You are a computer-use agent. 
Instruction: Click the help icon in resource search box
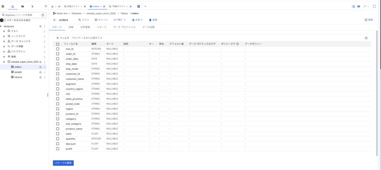(43, 15)
